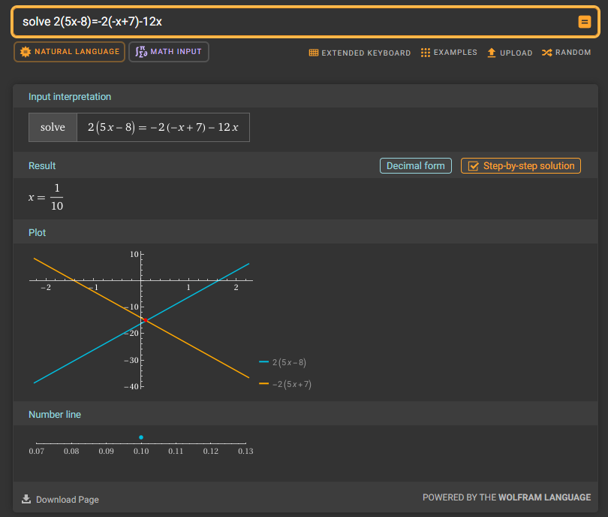Select Natural Language input mode
Viewport: 608px width, 517px height.
(x=69, y=52)
